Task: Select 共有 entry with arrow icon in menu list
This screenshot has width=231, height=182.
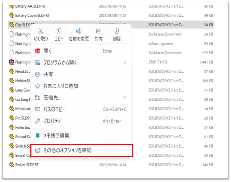Action: (48, 74)
